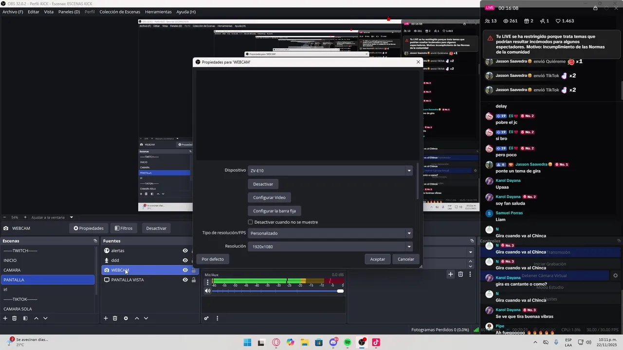This screenshot has width=623, height=350.
Task: Delete the selected scene with trash icon
Action: click(x=15, y=318)
